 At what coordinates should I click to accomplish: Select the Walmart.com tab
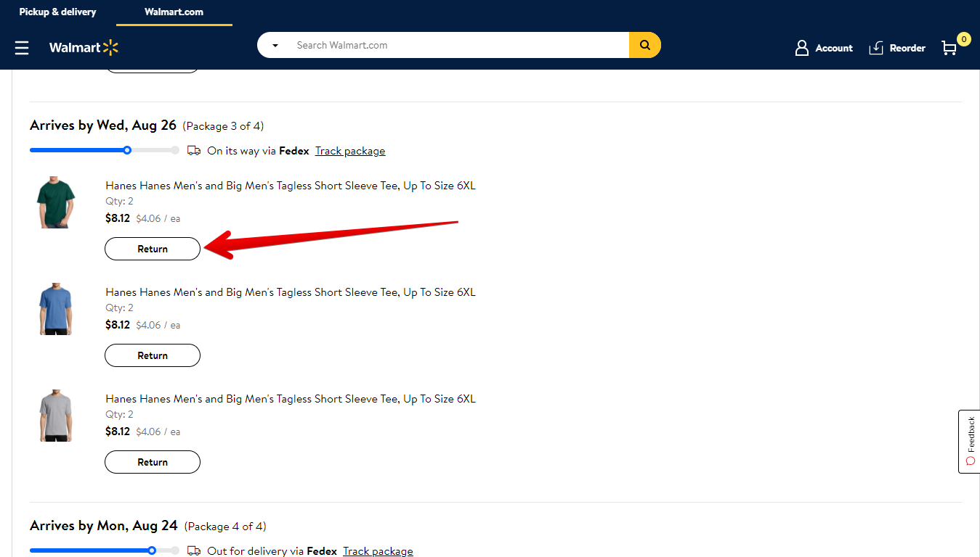click(x=174, y=12)
